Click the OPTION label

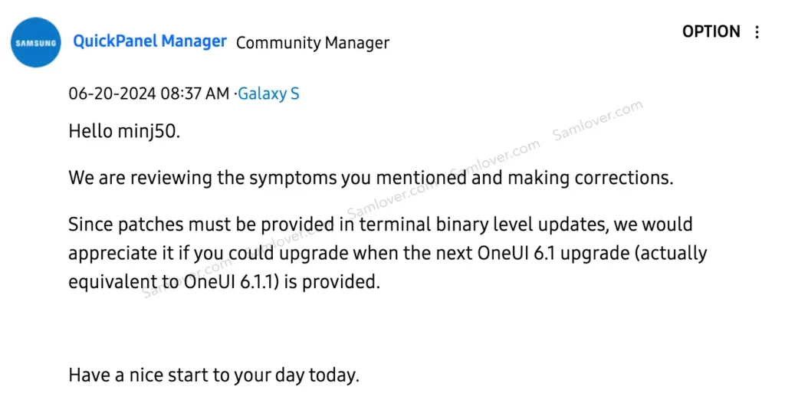click(x=711, y=31)
